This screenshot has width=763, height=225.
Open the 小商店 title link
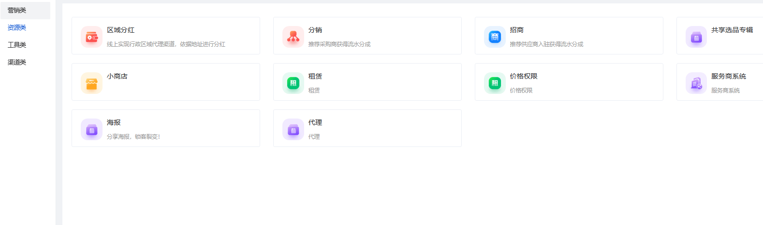pyautogui.click(x=117, y=76)
